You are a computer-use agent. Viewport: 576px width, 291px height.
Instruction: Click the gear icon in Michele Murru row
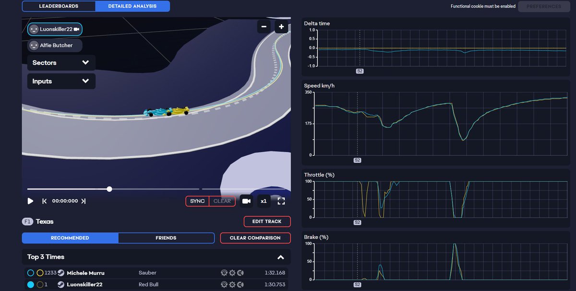(232, 273)
